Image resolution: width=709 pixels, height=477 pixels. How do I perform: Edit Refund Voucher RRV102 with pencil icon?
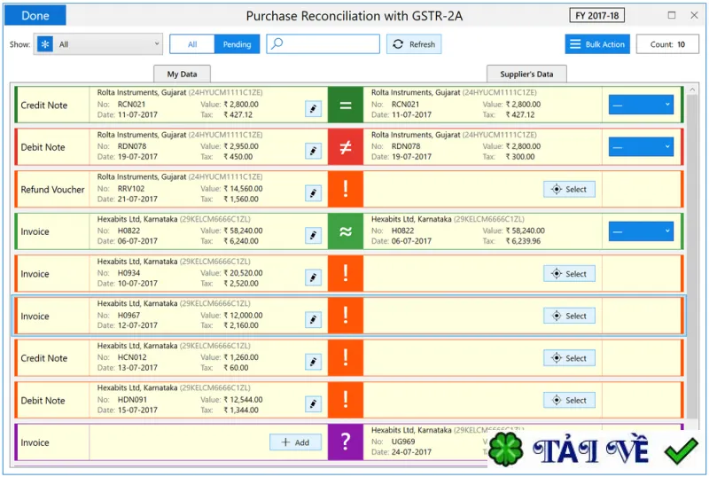[313, 193]
